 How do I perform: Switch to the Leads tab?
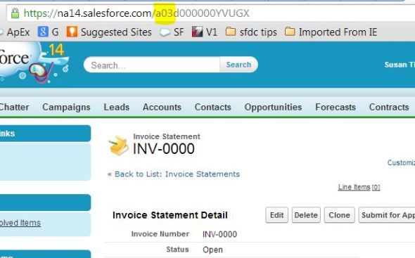[117, 107]
